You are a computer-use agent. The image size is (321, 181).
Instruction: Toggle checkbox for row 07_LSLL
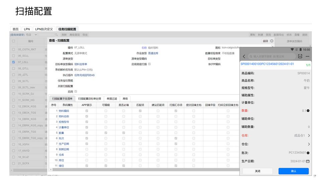(14, 62)
